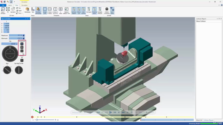The image size is (223, 125).
Task: Open Axis Controller panel options dropdown
Action: click(x=25, y=19)
